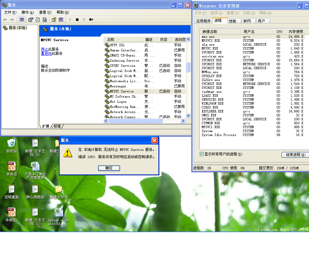Select the update order good ship Excel icon

[x=59, y=216]
